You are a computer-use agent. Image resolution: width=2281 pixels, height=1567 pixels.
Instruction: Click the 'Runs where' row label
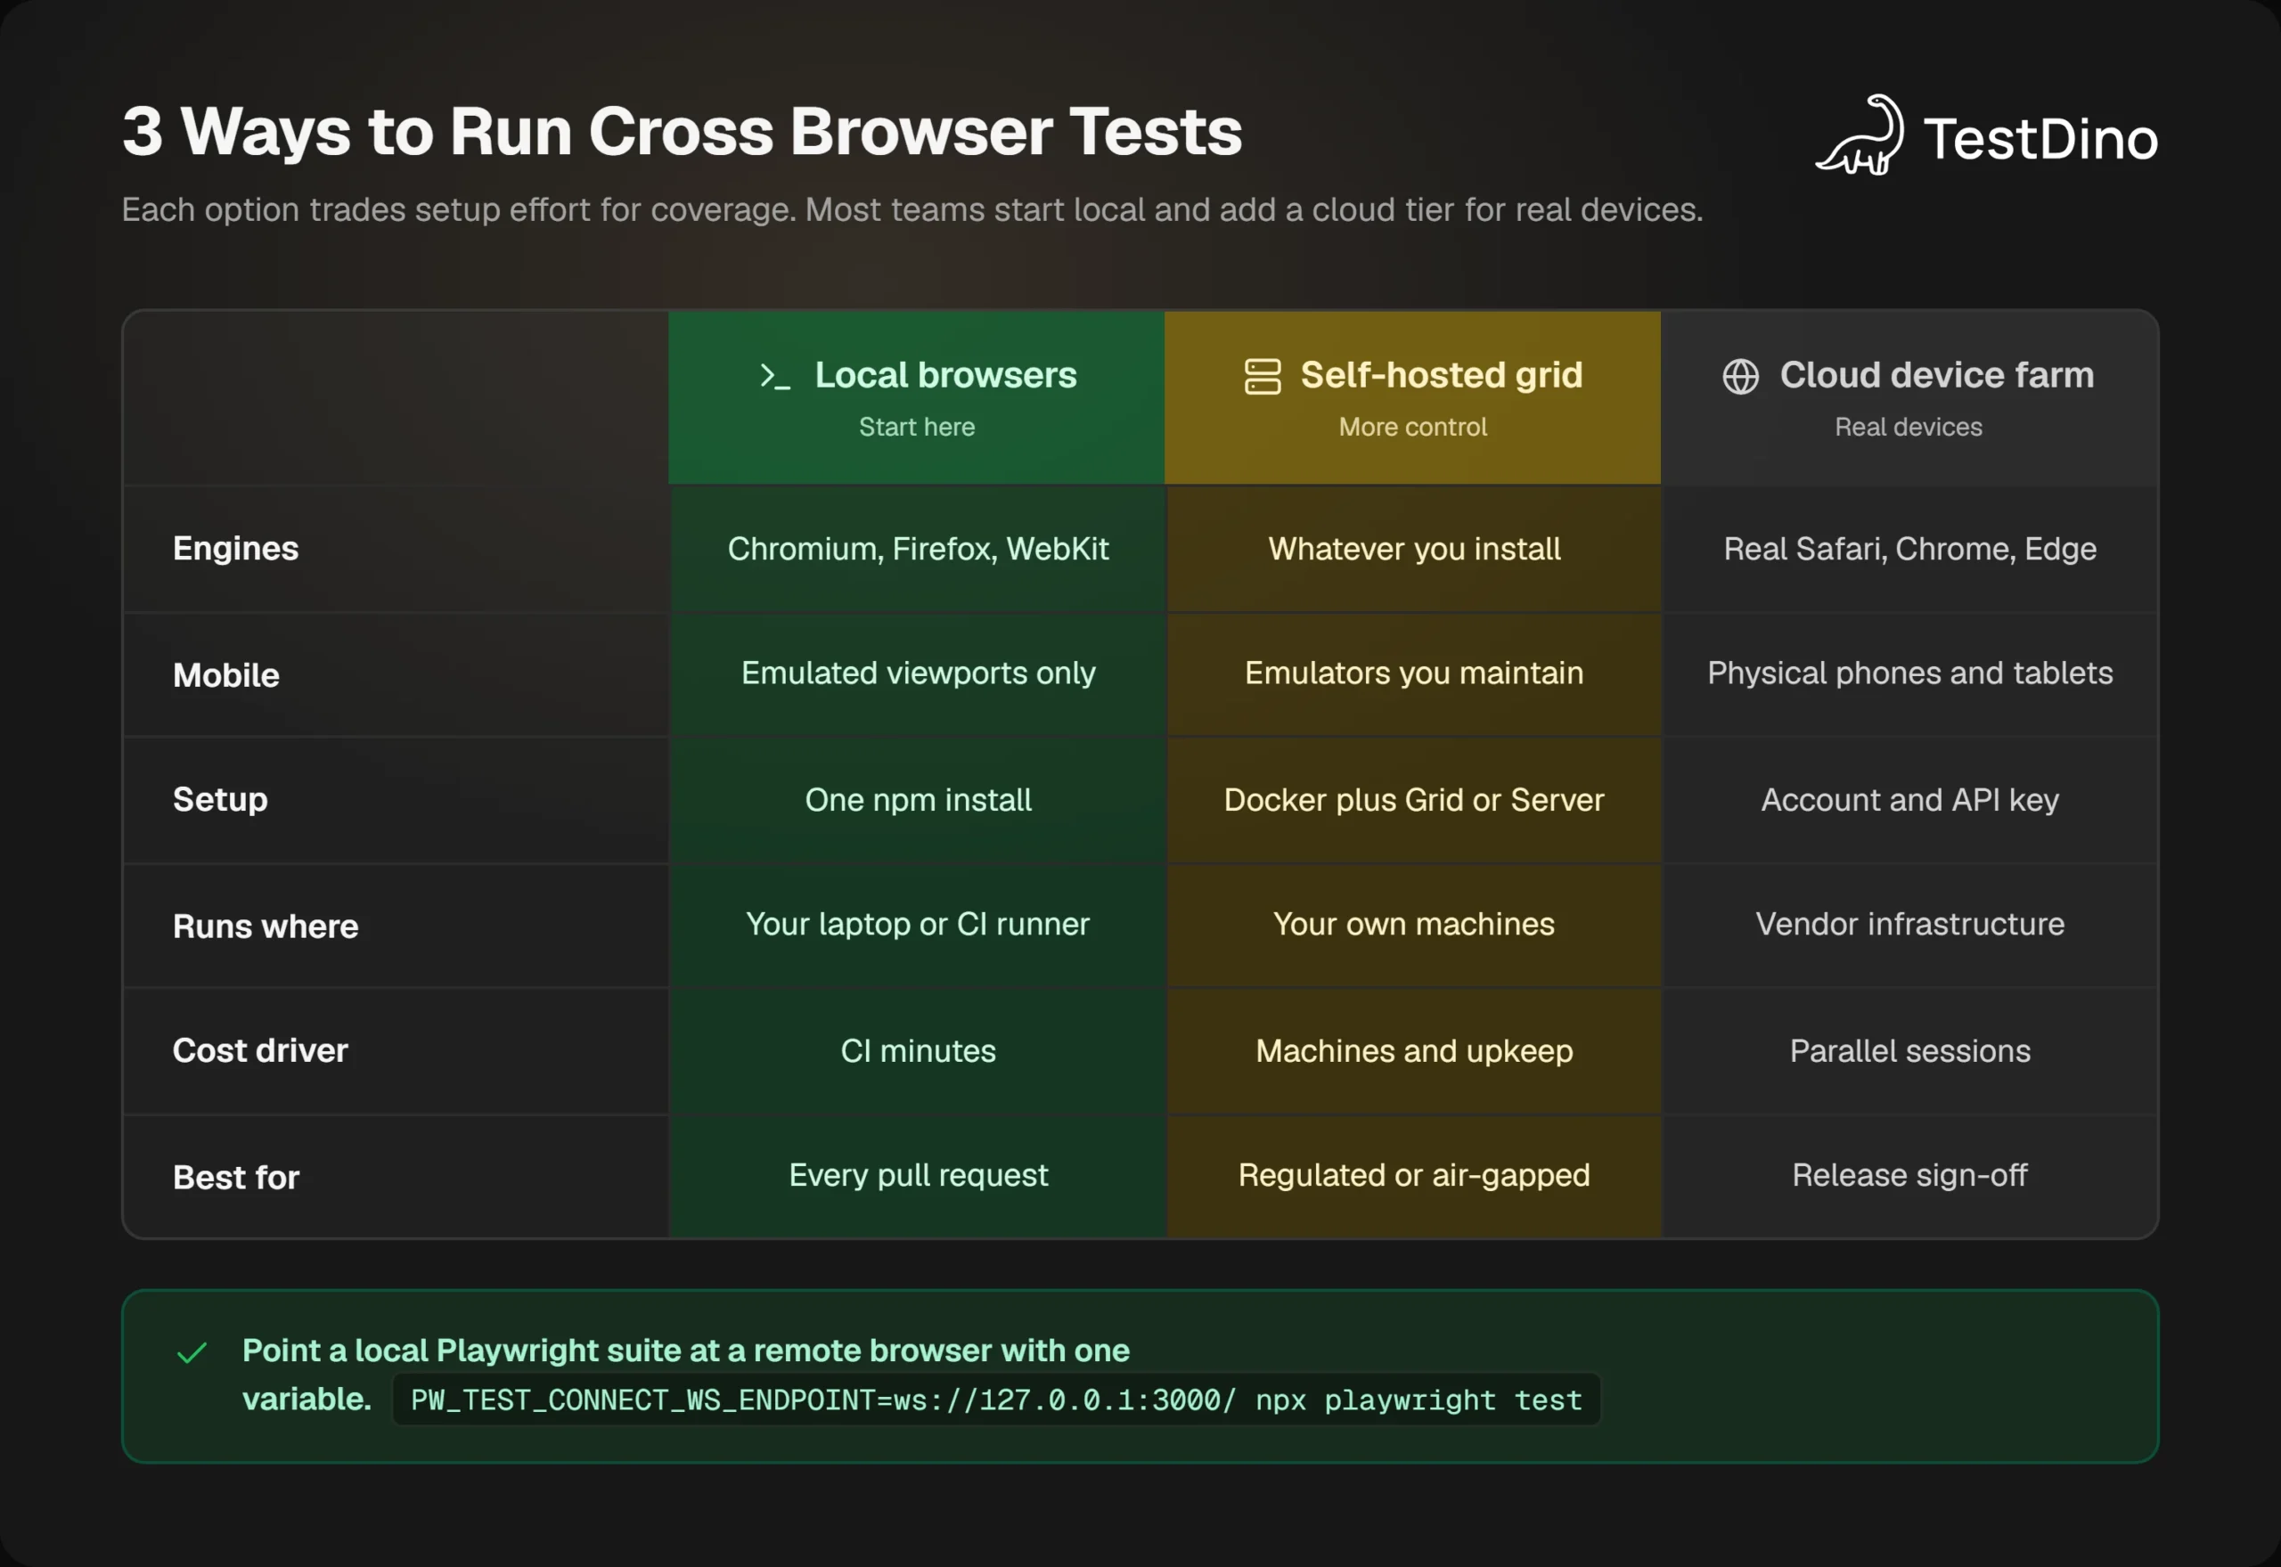[266, 926]
